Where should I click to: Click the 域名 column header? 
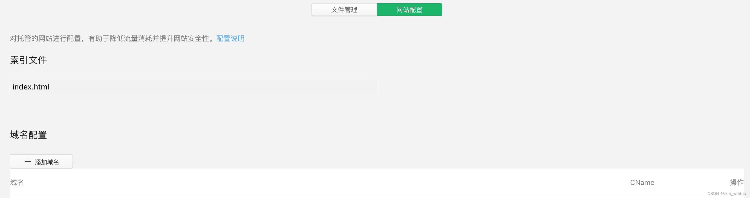click(17, 182)
